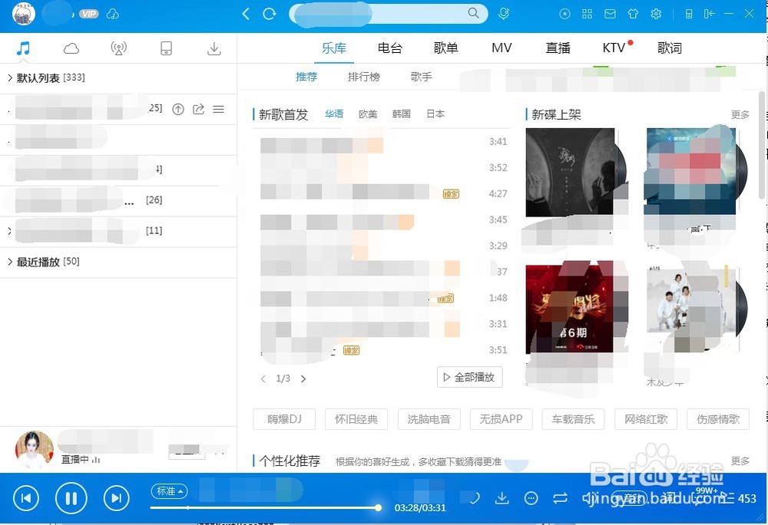Open the radio broadcast tab
This screenshot has width=768, height=525.
point(118,48)
